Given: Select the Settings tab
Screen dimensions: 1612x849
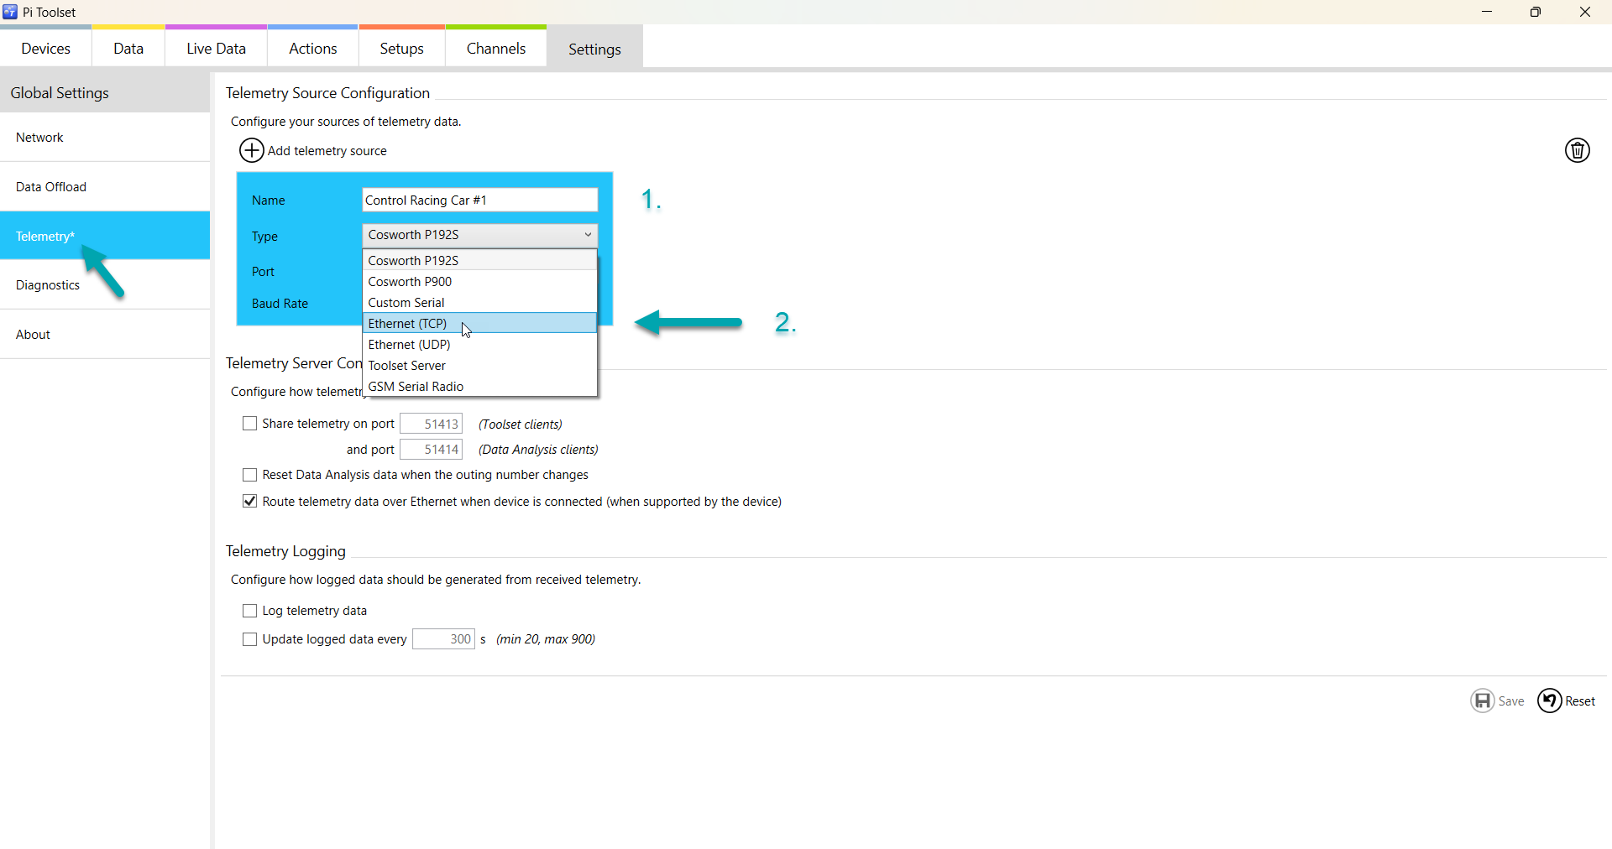Looking at the screenshot, I should coord(595,49).
